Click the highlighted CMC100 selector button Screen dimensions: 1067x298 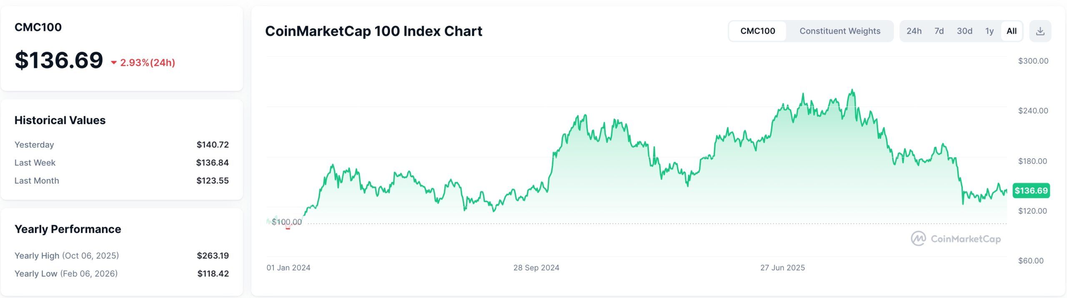[x=758, y=30]
